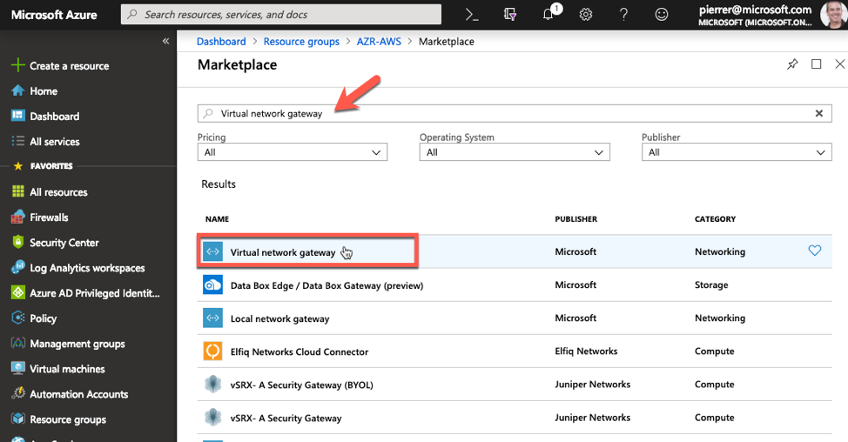Image resolution: width=848 pixels, height=442 pixels.
Task: Click the Local network gateway row icon
Action: pyautogui.click(x=212, y=318)
